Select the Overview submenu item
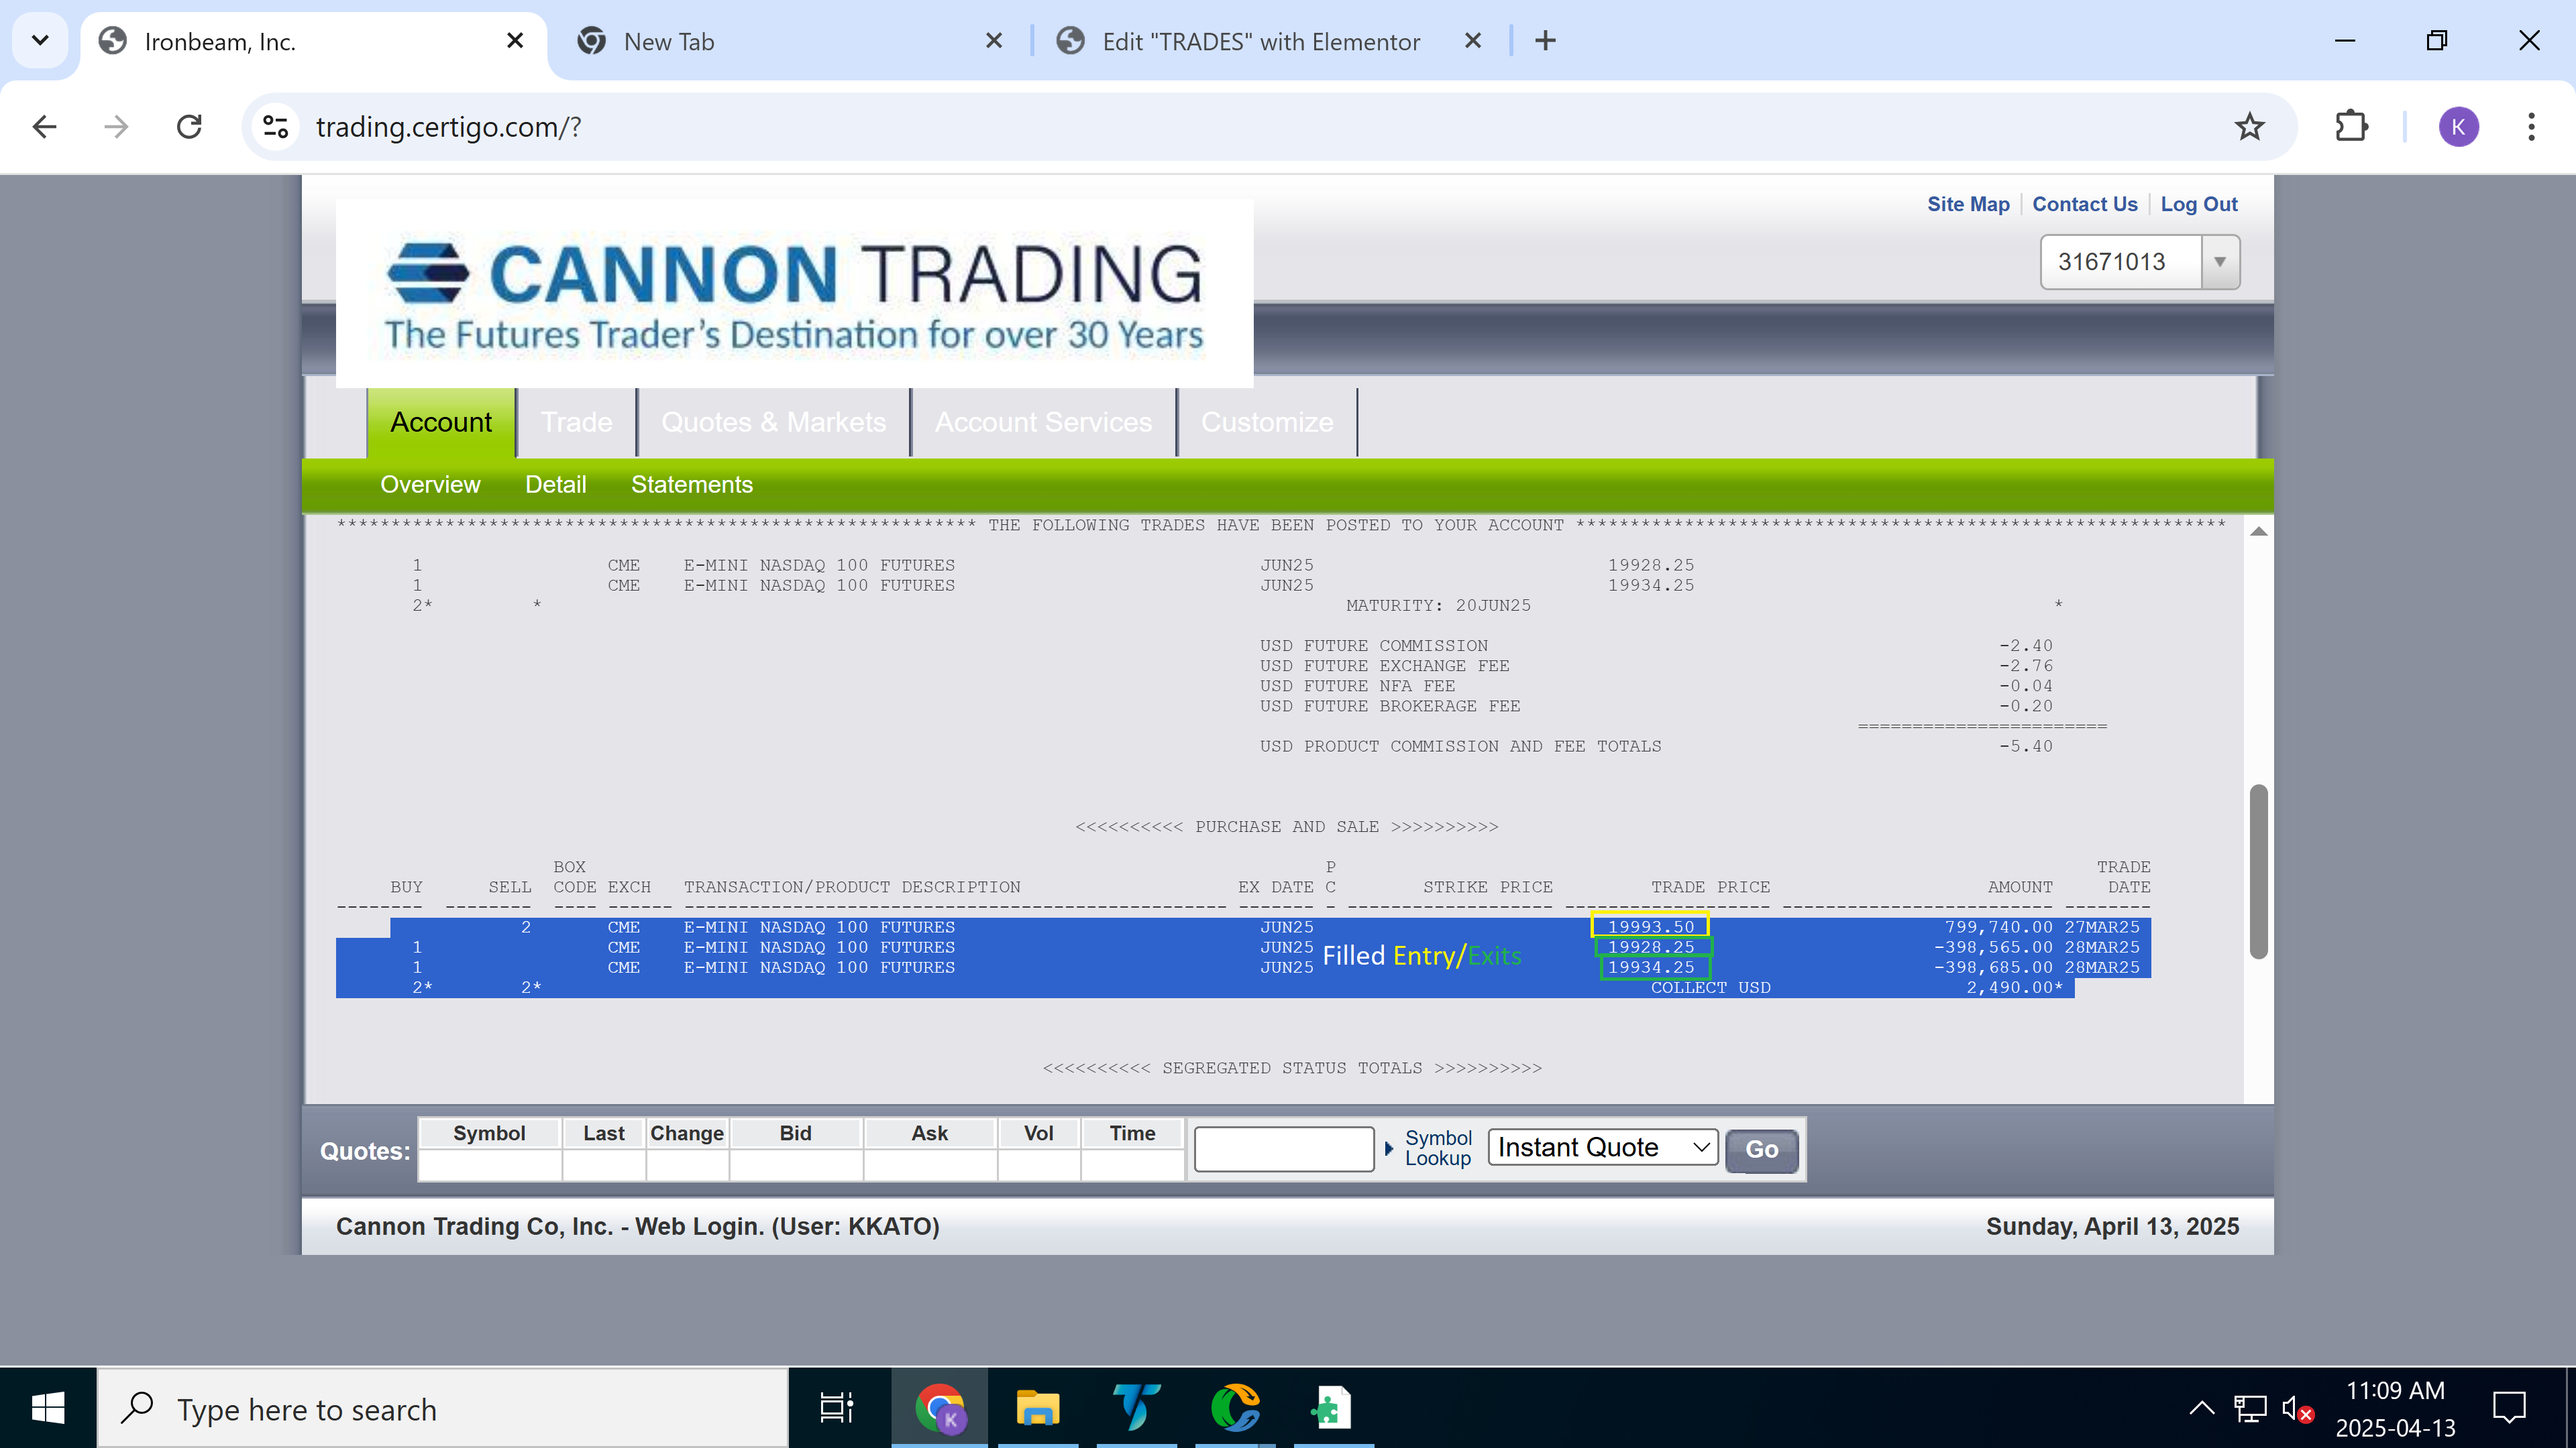Screen dimensions: 2576x1448 click(430, 485)
